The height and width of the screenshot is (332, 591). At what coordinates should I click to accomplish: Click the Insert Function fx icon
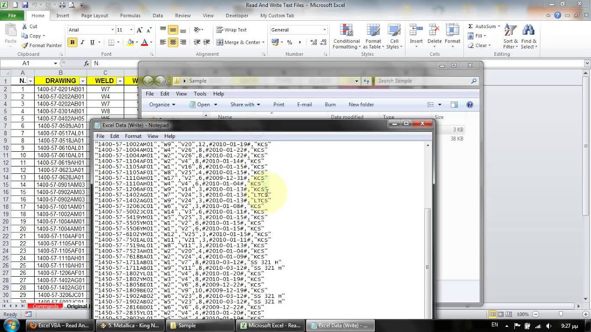[x=86, y=63]
